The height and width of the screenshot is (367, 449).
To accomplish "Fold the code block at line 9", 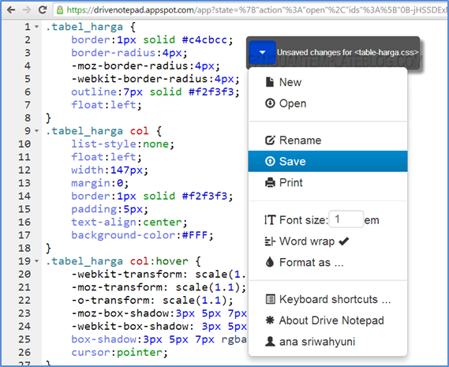I will pyautogui.click(x=36, y=131).
